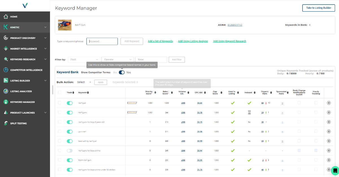339x177 pixels.
Task: Click the Add Filter button
Action: click(177, 59)
